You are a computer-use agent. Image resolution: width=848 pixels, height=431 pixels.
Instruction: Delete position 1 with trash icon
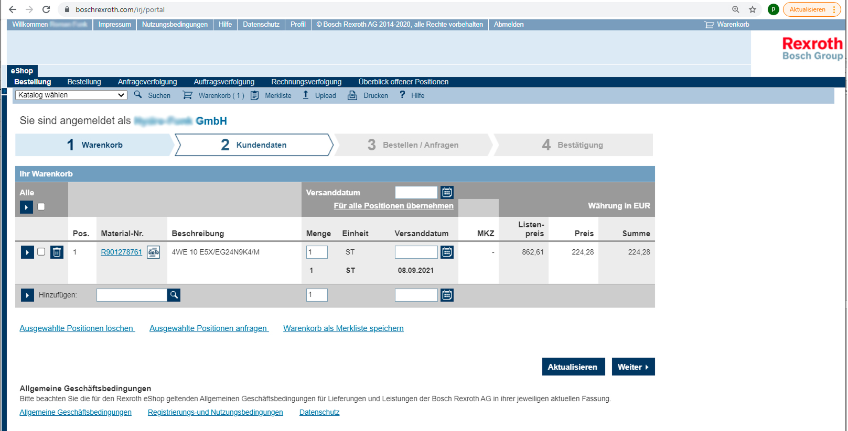(57, 252)
